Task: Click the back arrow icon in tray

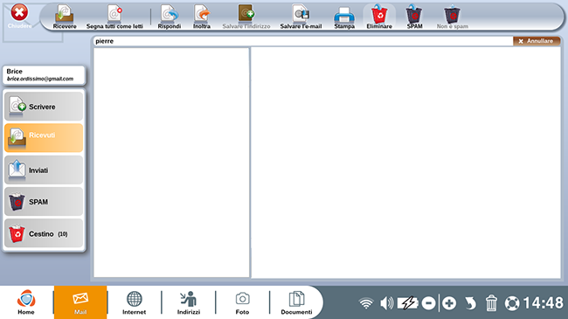Action: [470, 303]
